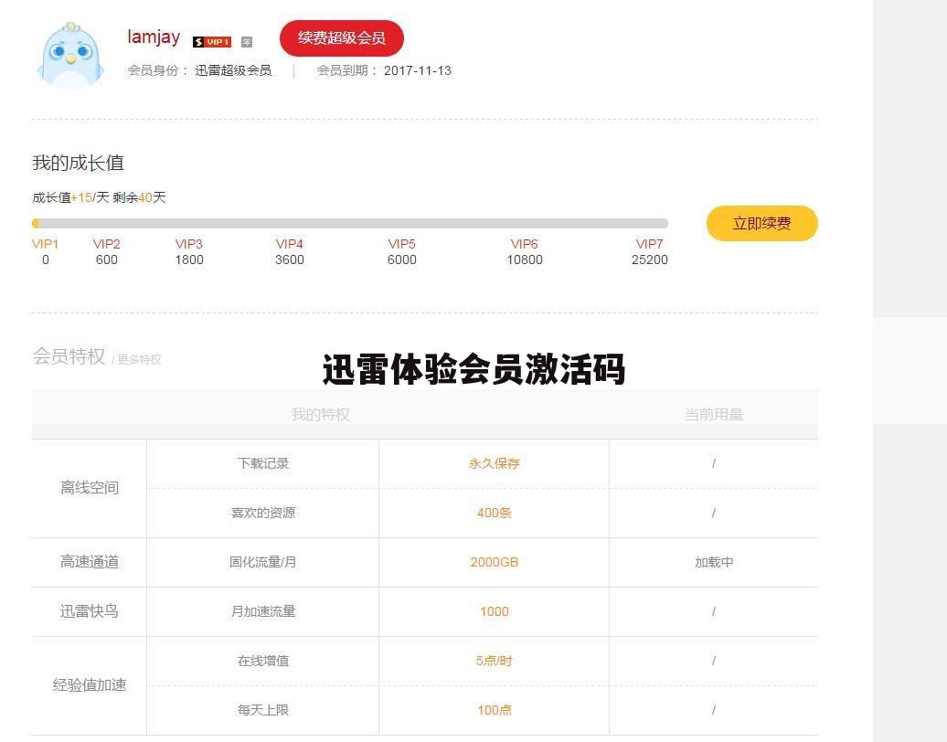The image size is (947, 742).
Task: Click the VIP4 level label
Action: 289,244
